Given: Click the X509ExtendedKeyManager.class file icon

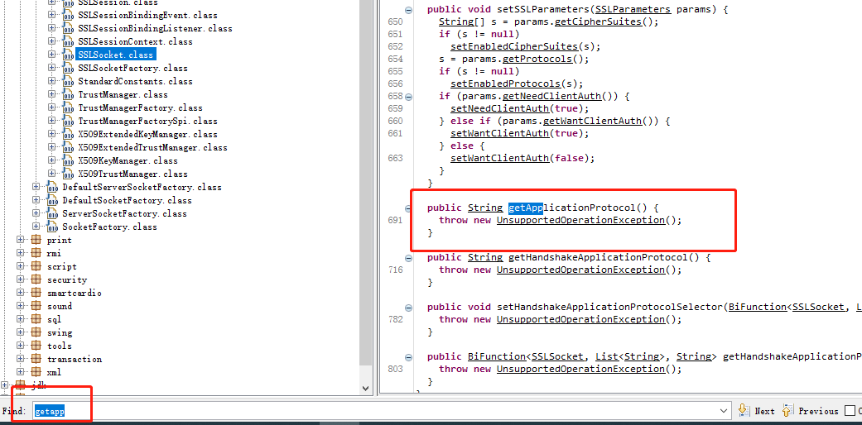Looking at the screenshot, I should [68, 134].
